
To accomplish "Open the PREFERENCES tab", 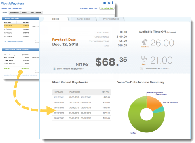I will pos(111,19).
